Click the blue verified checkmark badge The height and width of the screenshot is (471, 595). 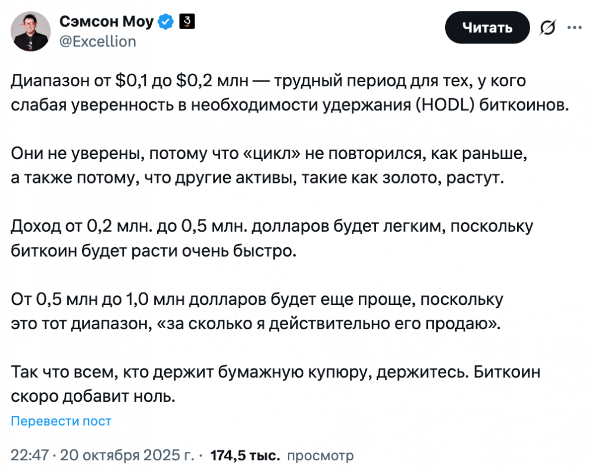pyautogui.click(x=166, y=22)
